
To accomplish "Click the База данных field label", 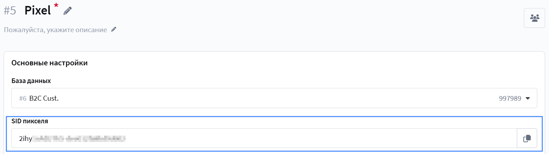I will (x=31, y=81).
